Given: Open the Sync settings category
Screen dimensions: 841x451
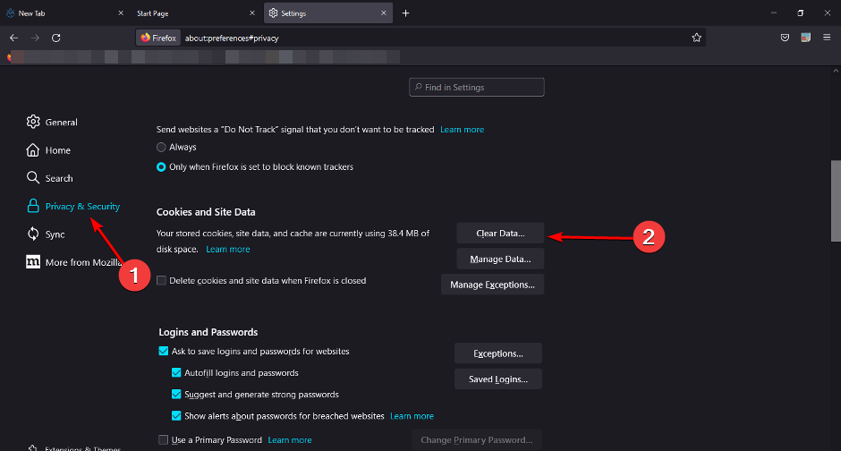Looking at the screenshot, I should coord(55,234).
